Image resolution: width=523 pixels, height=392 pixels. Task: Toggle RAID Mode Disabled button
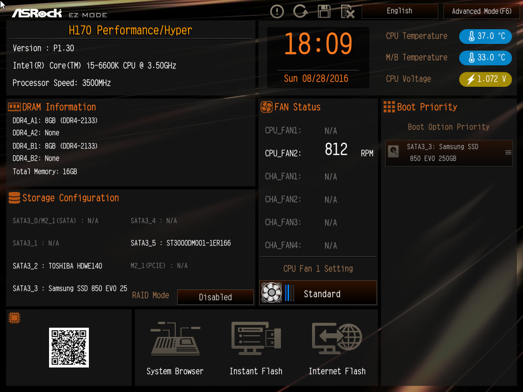[x=216, y=297]
